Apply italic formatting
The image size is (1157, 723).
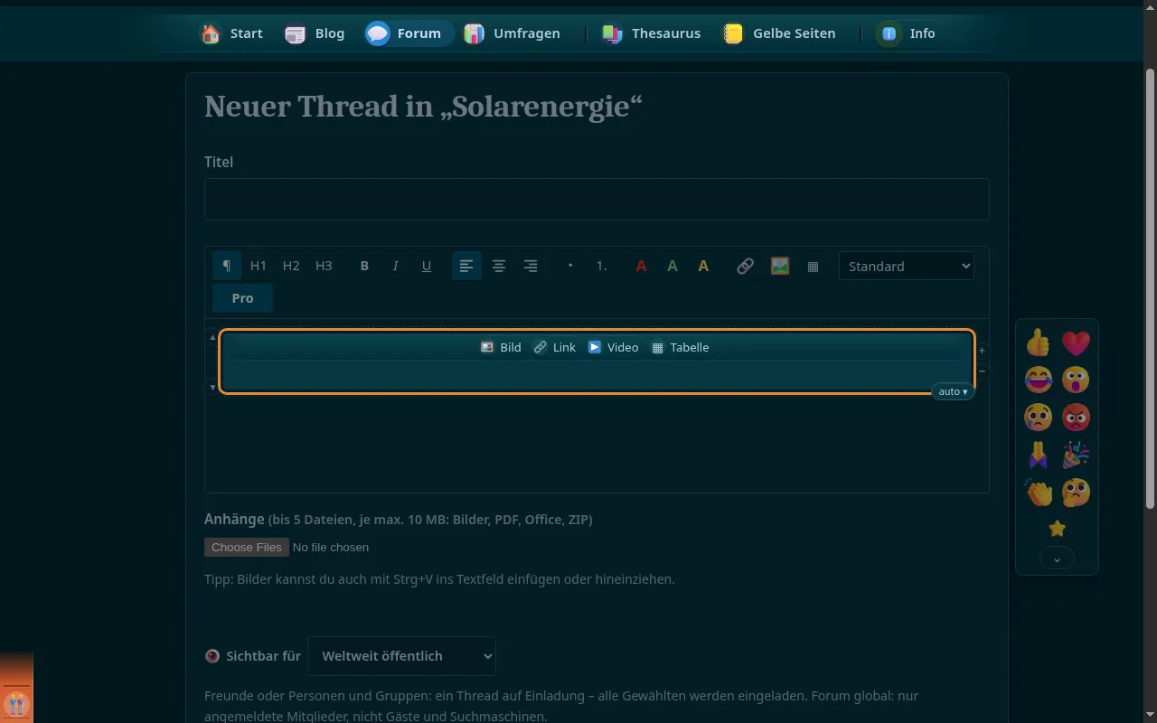[395, 266]
